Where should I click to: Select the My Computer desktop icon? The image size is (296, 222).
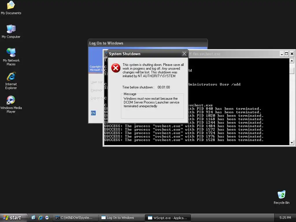[11, 32]
